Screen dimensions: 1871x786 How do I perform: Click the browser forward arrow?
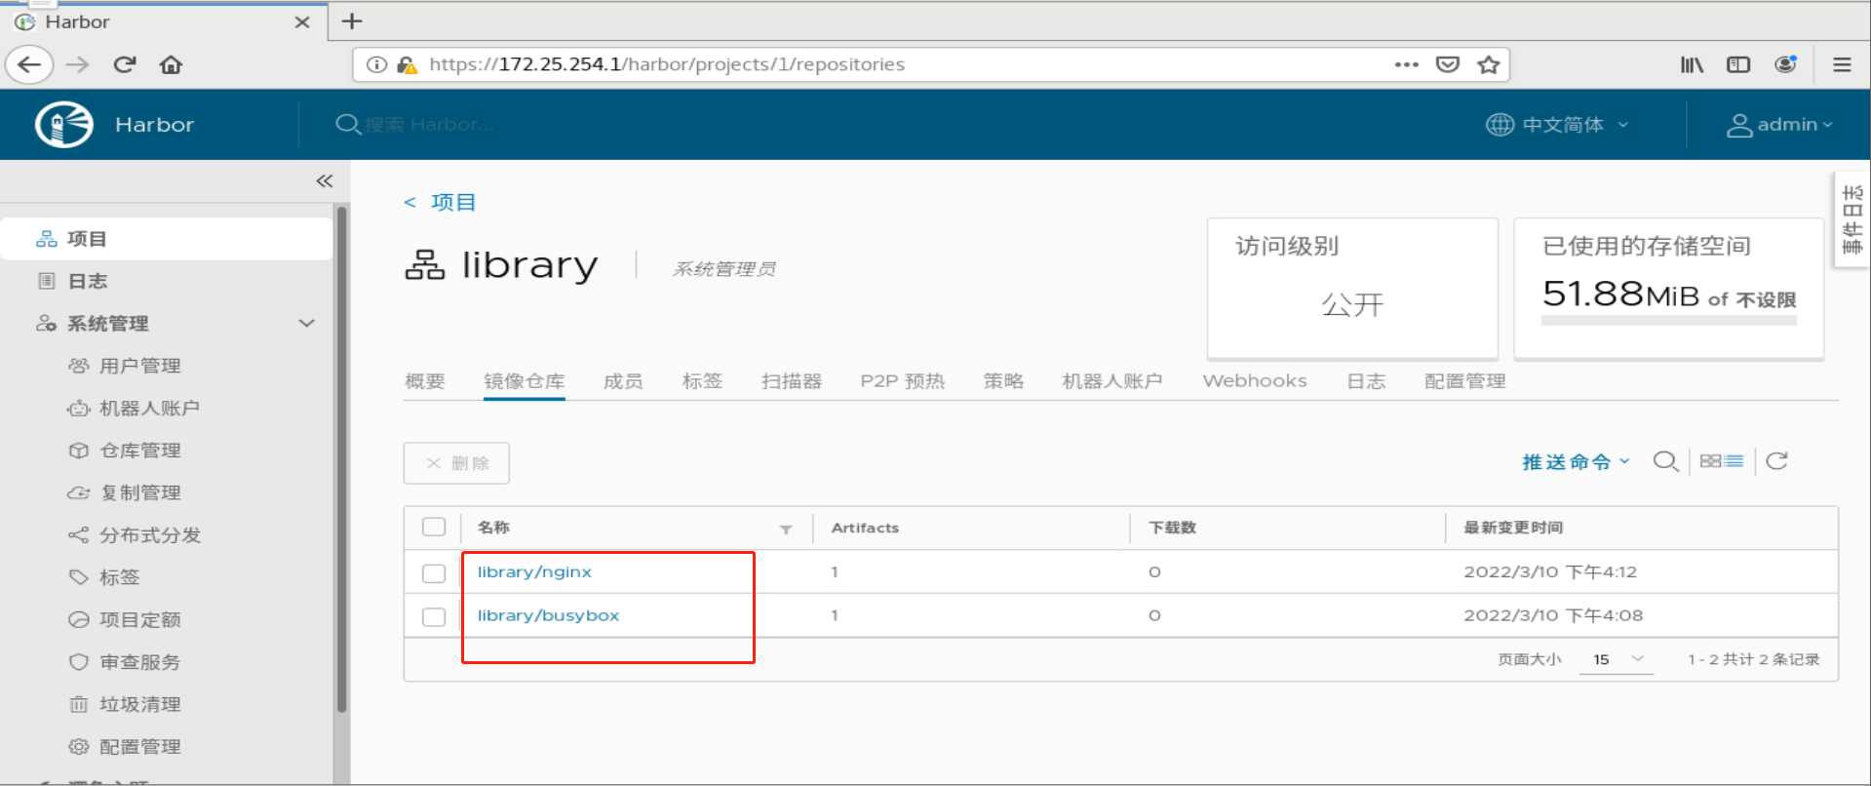(x=78, y=64)
